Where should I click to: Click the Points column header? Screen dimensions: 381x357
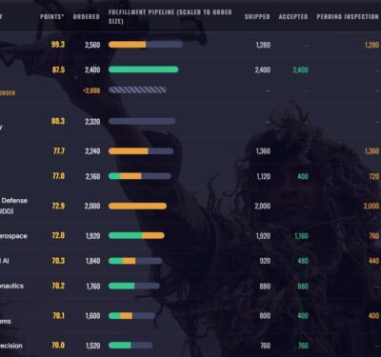(x=52, y=16)
